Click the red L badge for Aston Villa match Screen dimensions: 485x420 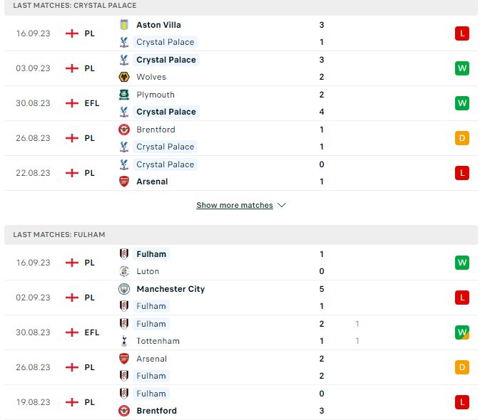pos(462,33)
